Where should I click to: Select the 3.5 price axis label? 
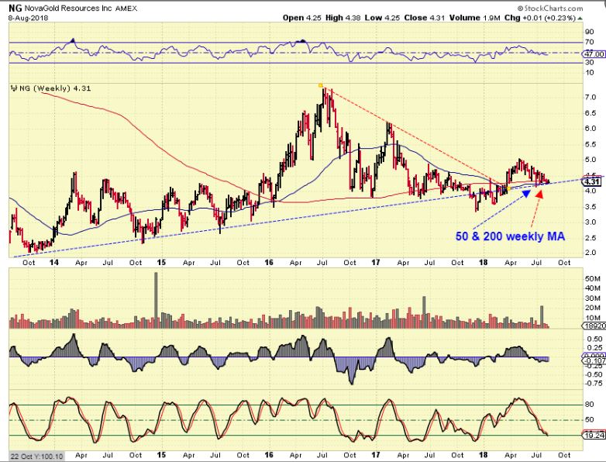click(x=590, y=206)
